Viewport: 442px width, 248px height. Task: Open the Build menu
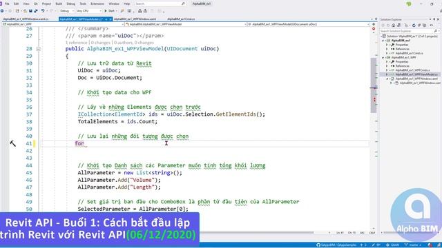59,3
